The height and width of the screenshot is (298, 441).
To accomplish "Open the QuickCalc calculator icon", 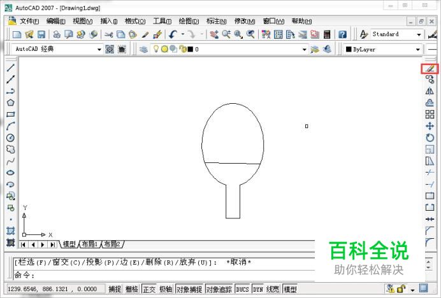I will coord(327,34).
